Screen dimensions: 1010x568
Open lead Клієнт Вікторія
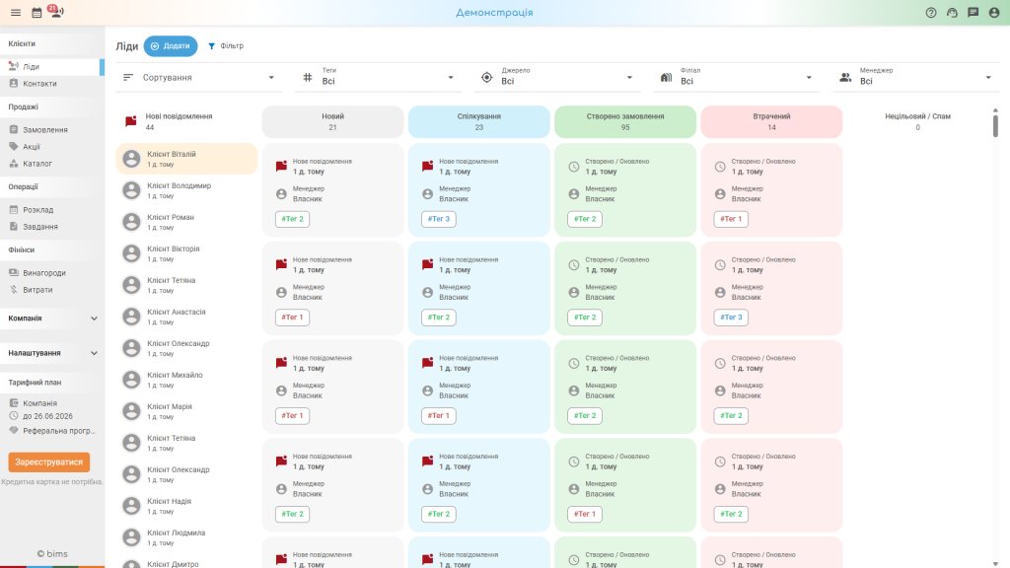click(x=186, y=253)
